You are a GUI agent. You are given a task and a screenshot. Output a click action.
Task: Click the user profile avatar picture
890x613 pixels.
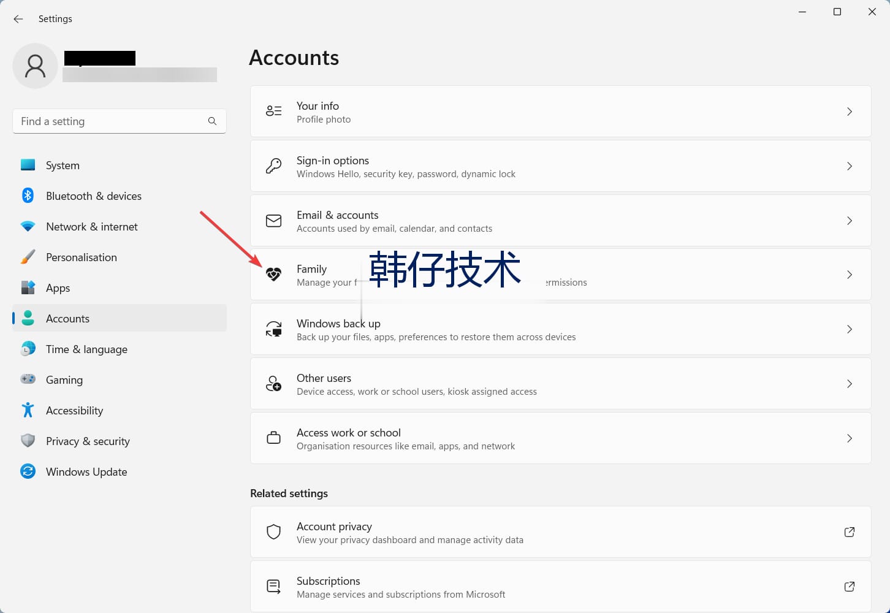click(36, 66)
